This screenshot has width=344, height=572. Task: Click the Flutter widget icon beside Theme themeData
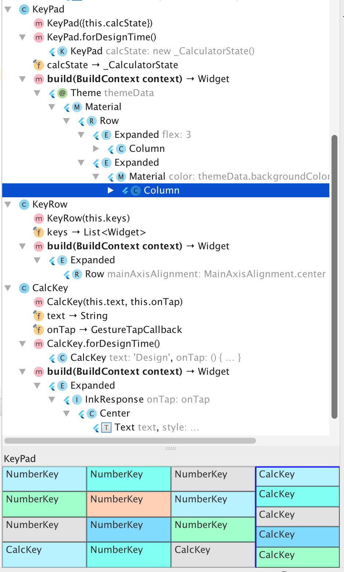(x=52, y=93)
